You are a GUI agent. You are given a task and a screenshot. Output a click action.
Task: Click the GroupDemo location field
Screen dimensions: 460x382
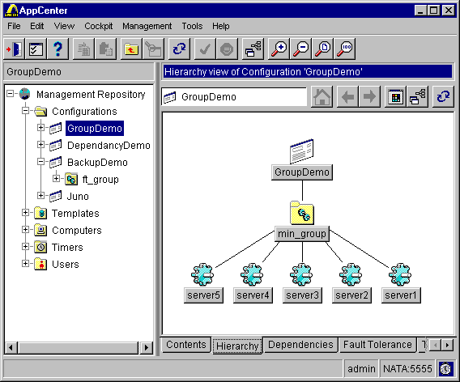click(234, 97)
